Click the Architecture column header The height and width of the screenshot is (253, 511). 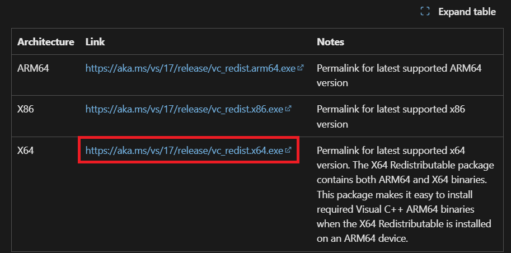click(46, 42)
